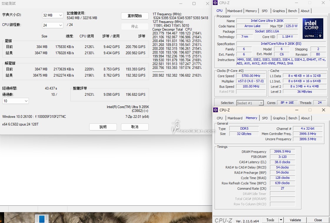Click the 639 clocks tRFC value

tap(282, 183)
